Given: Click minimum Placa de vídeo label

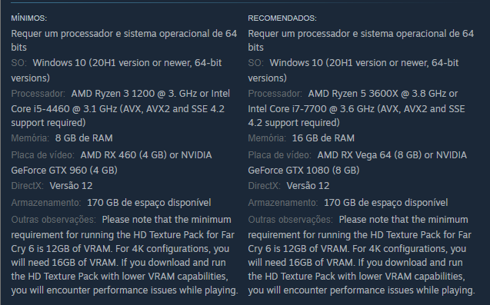Looking at the screenshot, I should (x=42, y=155).
